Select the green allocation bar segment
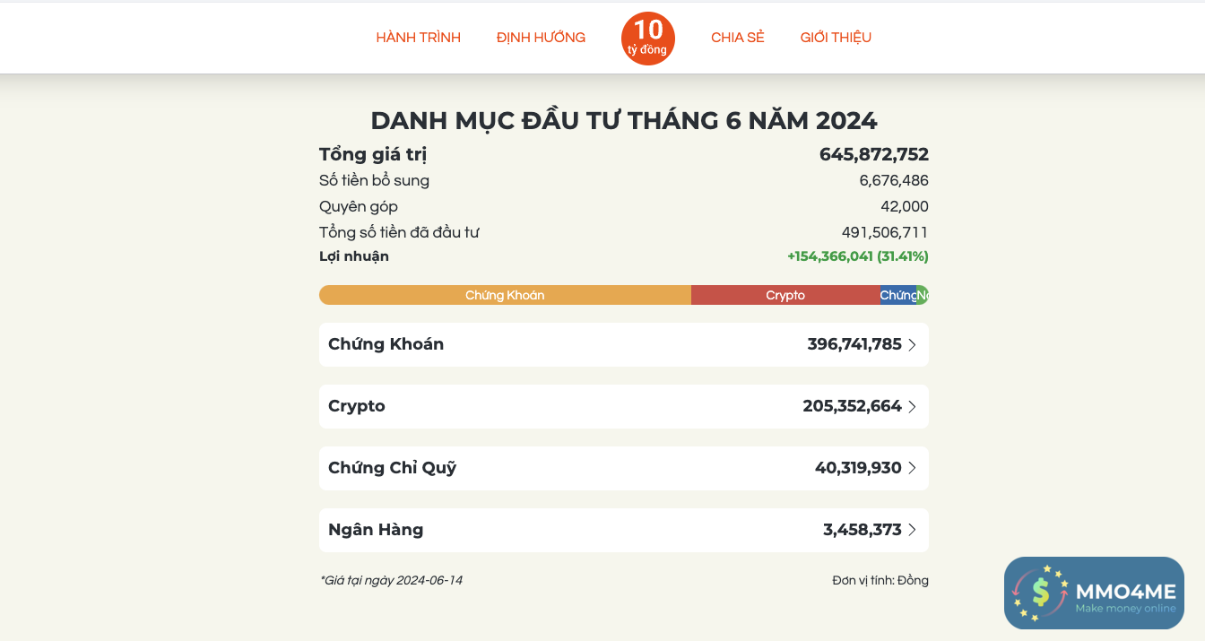 point(923,295)
